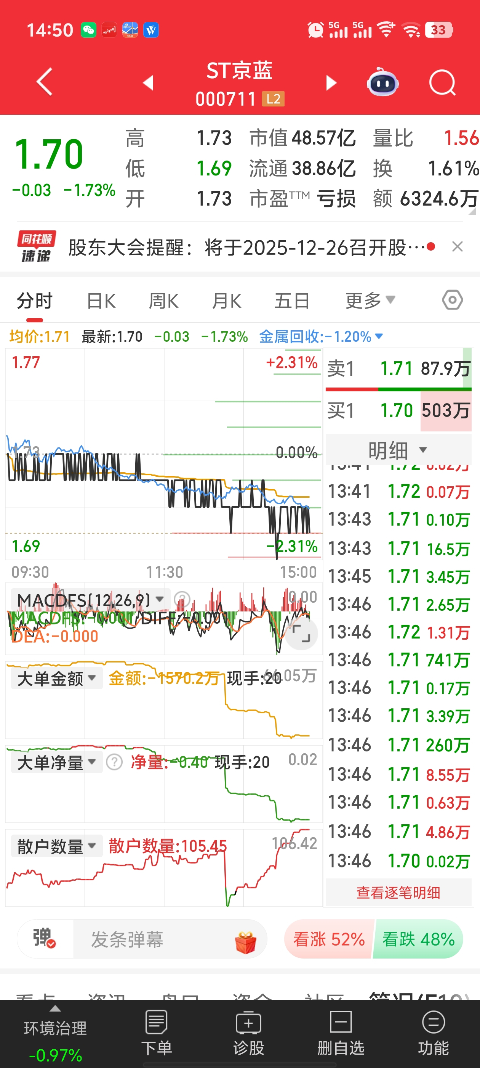Tap trade row 1.71 16.5万
Viewport: 480px width, 1068px height.
point(398,548)
